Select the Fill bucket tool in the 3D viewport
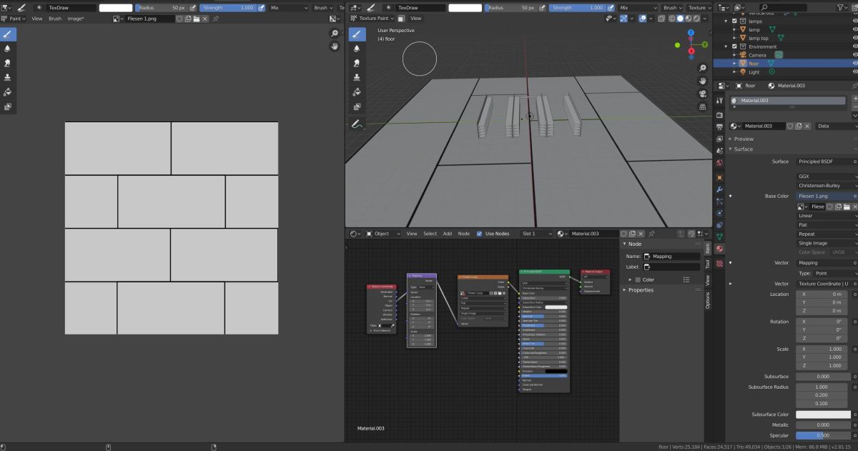The width and height of the screenshot is (858, 451). pos(357,92)
